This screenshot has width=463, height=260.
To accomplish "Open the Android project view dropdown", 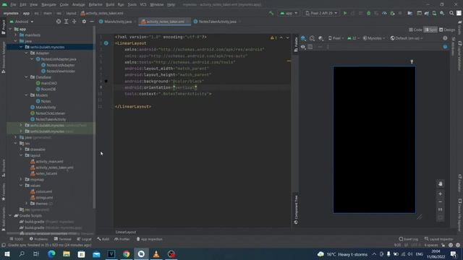I will tap(22, 22).
